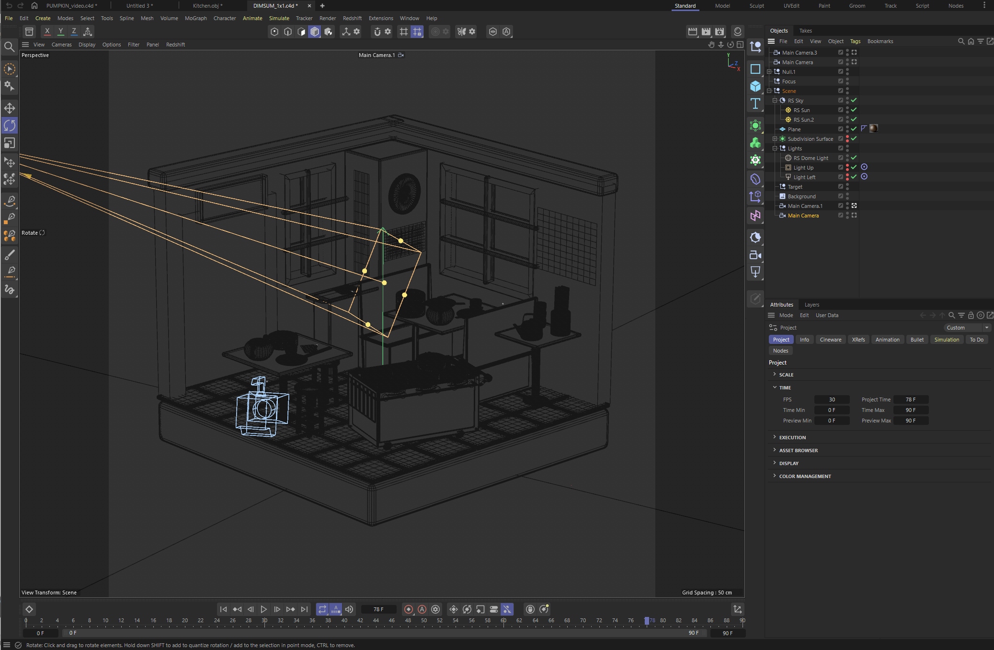The image size is (994, 650).
Task: Toggle the X axis lock
Action: click(x=47, y=32)
